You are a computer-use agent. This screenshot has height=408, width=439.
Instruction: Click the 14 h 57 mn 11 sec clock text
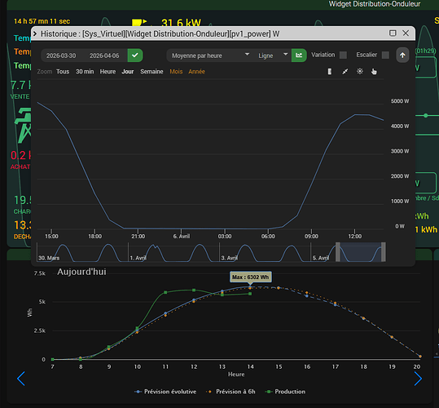[x=42, y=21]
